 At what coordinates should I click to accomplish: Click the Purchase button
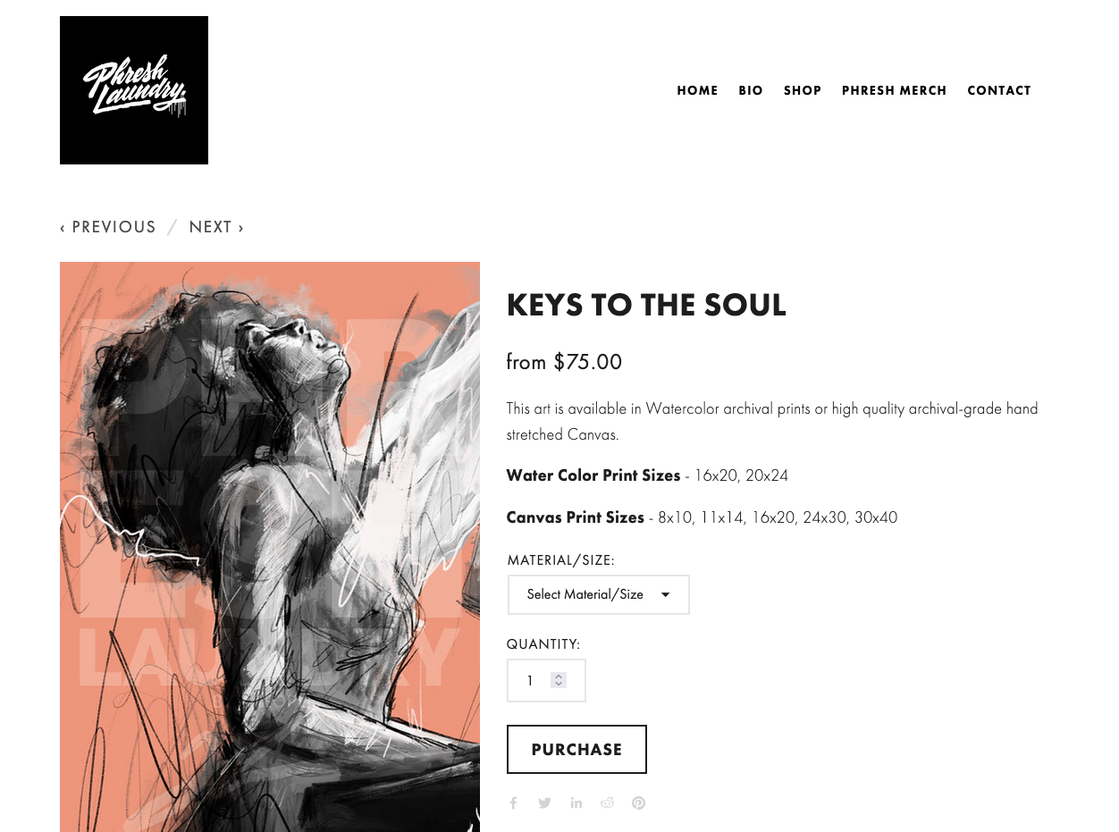576,749
